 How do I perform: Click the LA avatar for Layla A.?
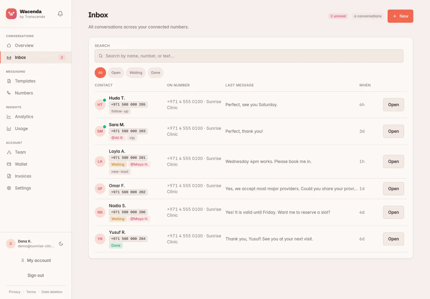coord(100,161)
